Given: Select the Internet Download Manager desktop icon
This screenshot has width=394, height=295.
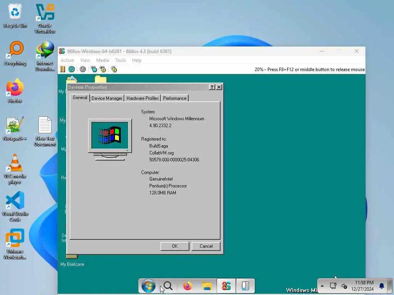Looking at the screenshot, I should tap(45, 56).
